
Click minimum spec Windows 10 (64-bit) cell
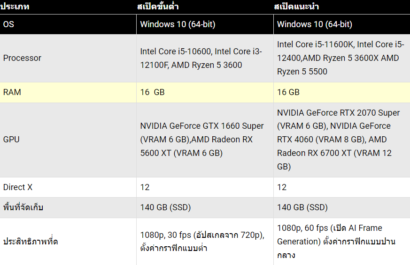click(x=205, y=24)
